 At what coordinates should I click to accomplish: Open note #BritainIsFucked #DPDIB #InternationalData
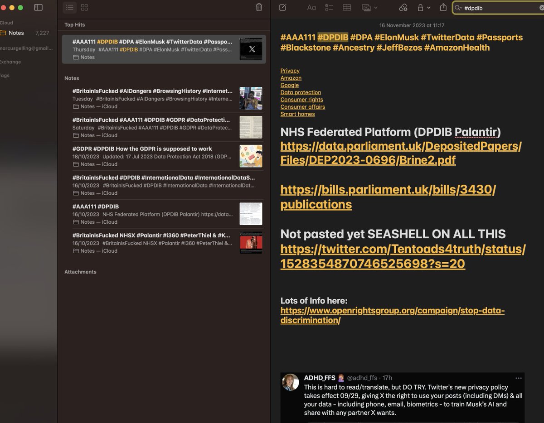[x=164, y=185]
